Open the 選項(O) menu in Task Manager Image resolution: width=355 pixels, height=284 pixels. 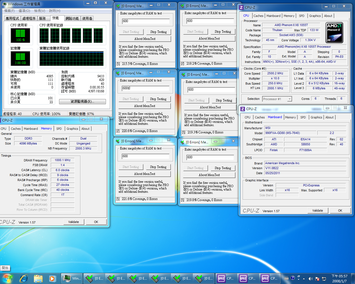(24, 11)
